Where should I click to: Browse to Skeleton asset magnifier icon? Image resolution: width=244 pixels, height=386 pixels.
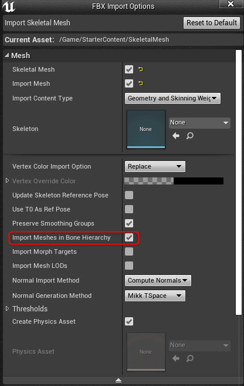(x=190, y=136)
